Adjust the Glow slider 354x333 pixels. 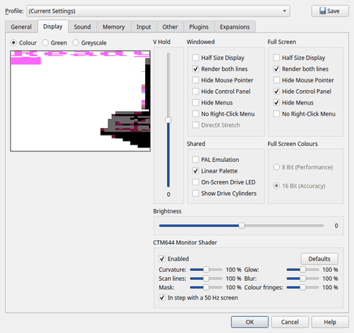(303, 269)
